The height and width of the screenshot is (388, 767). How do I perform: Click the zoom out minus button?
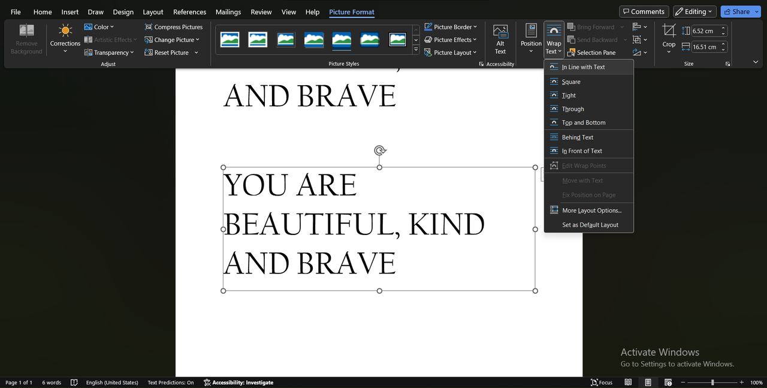pos(683,383)
